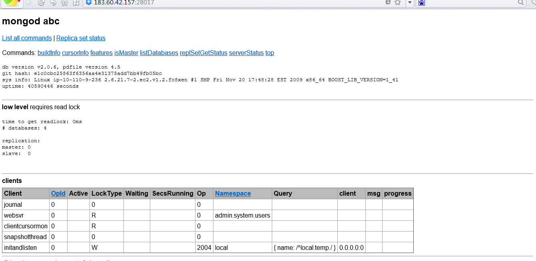The image size is (536, 261).
Task: Click the 'progress' column header
Action: tap(398, 194)
